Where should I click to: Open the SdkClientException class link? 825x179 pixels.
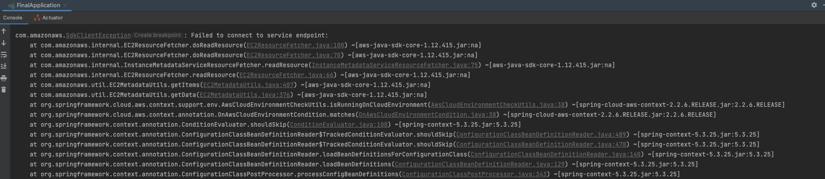[98, 36]
